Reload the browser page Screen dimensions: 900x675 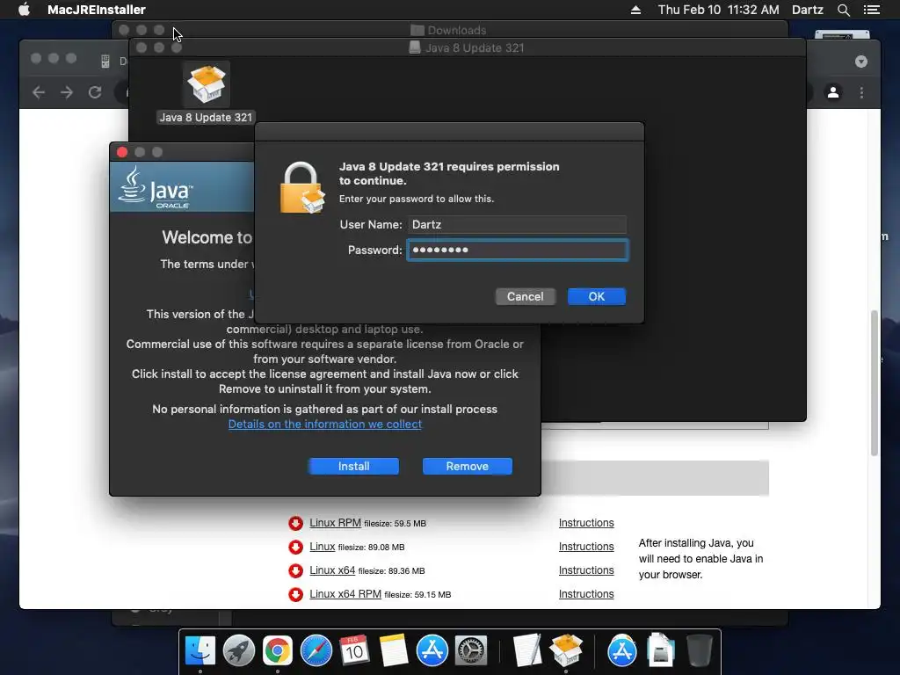tap(95, 92)
